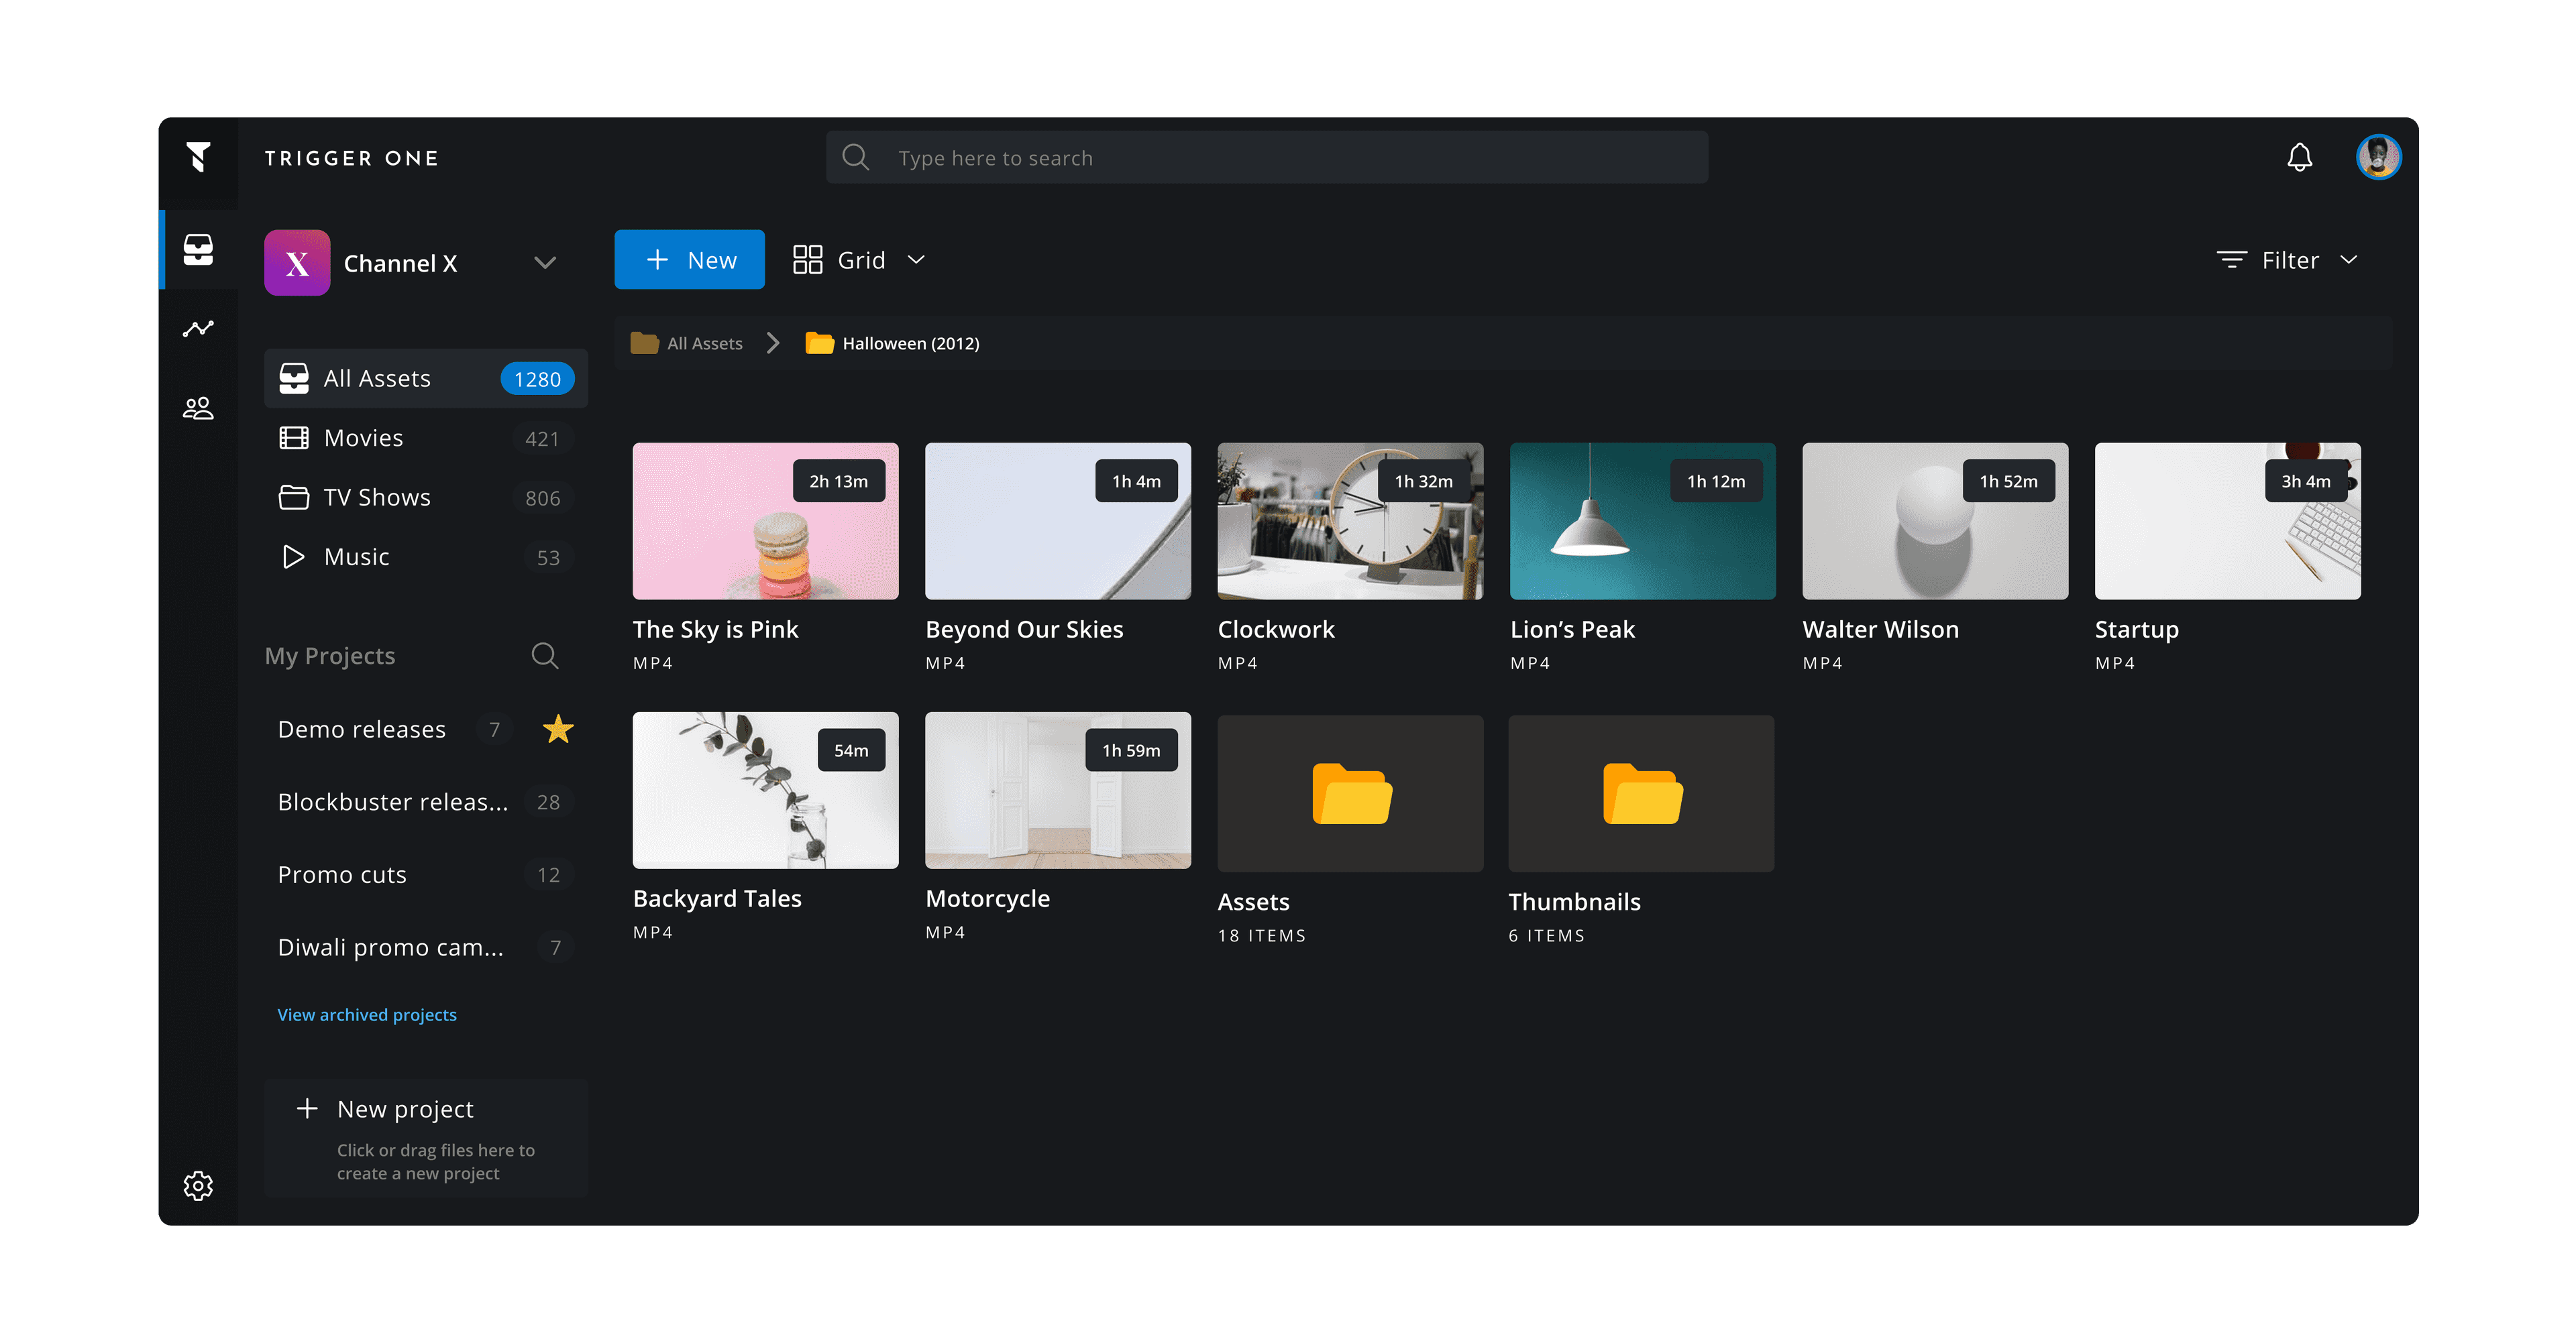Image resolution: width=2576 pixels, height=1343 pixels.
Task: Click the 1h 59m duration badge
Action: point(1131,750)
